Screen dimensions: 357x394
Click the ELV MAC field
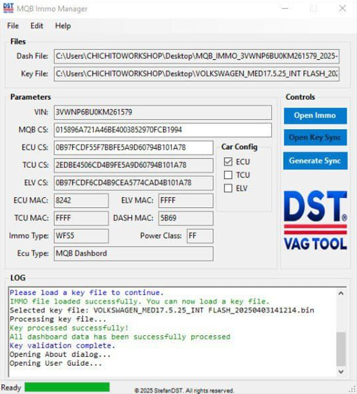tap(186, 200)
